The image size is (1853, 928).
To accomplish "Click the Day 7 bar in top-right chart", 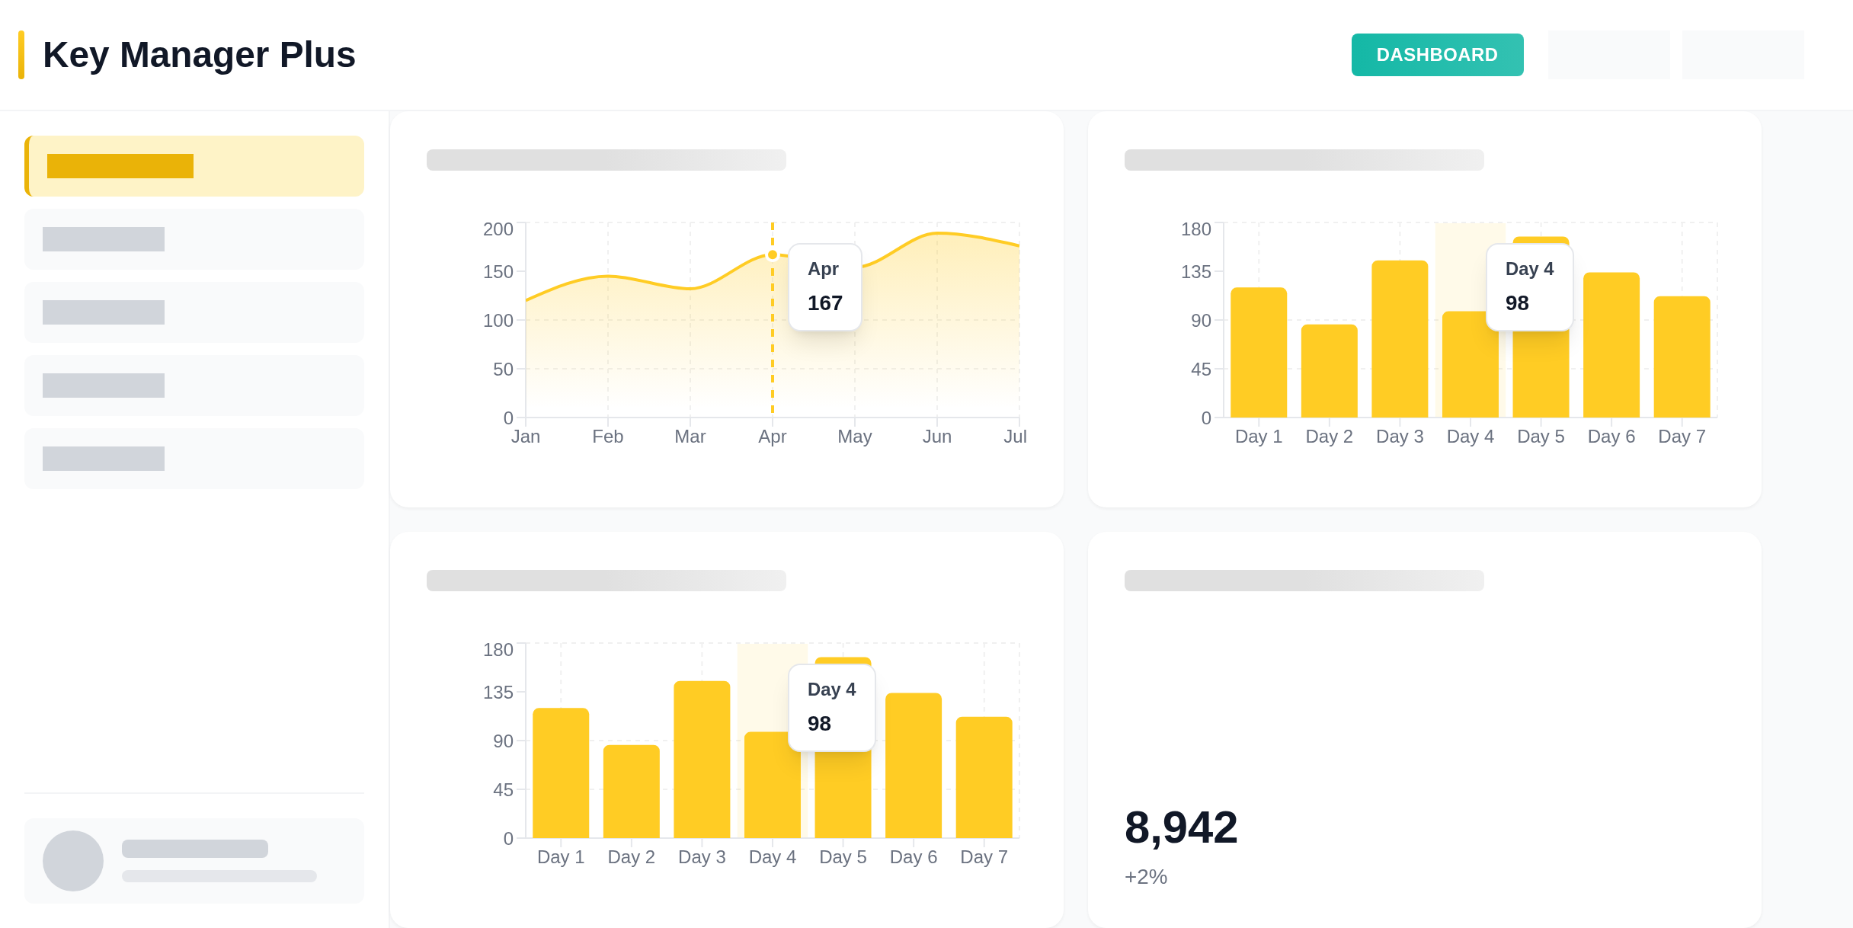I will tap(1682, 357).
